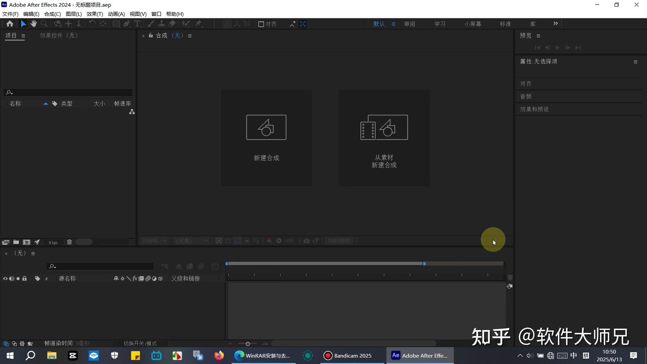Toggle snapping with the 对齐 checkbox

(261, 24)
